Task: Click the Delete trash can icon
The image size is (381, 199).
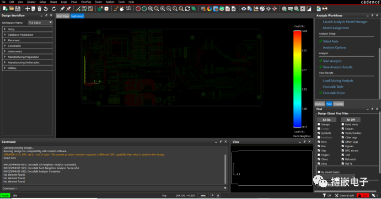Action: (x=39, y=9)
